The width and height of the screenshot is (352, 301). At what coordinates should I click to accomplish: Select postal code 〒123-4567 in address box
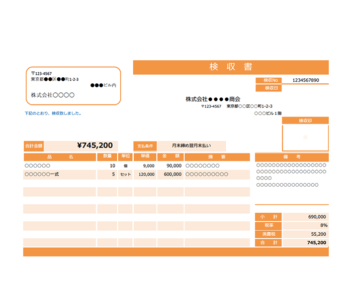click(42, 73)
